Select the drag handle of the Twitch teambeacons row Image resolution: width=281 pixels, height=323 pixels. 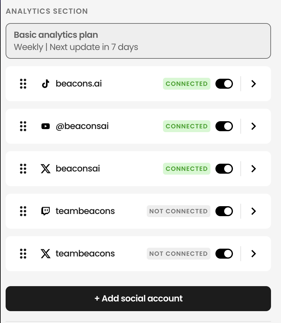pyautogui.click(x=23, y=211)
